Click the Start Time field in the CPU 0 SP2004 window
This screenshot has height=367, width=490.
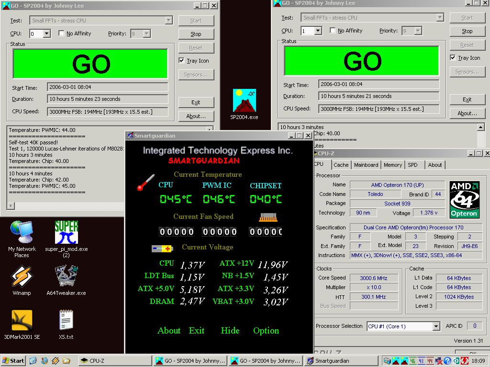(x=108, y=87)
